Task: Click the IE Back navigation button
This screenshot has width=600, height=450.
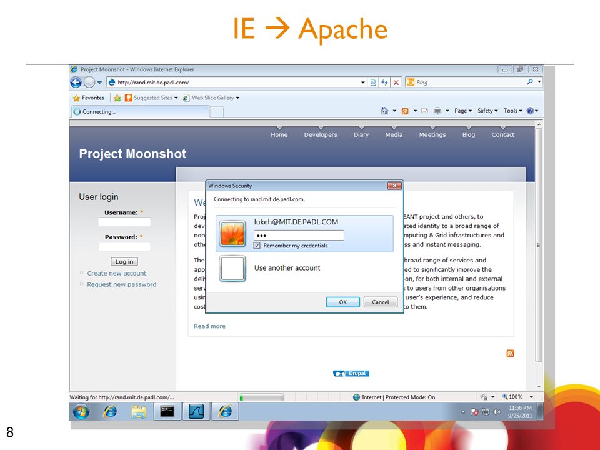Action: (x=76, y=82)
